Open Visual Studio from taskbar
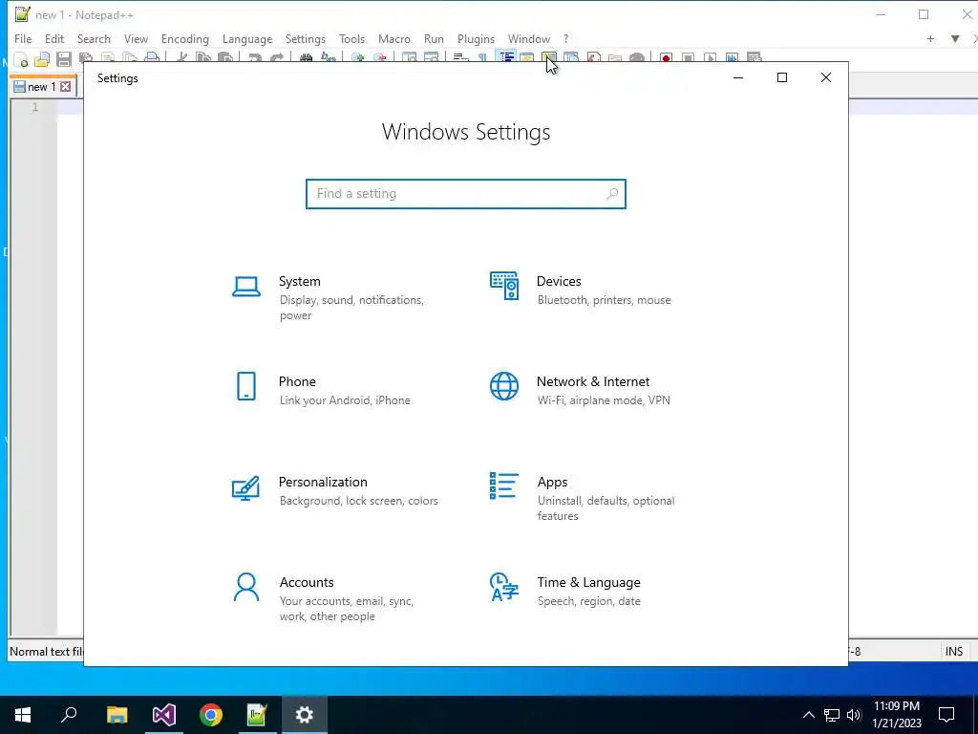The height and width of the screenshot is (734, 978). pos(164,715)
